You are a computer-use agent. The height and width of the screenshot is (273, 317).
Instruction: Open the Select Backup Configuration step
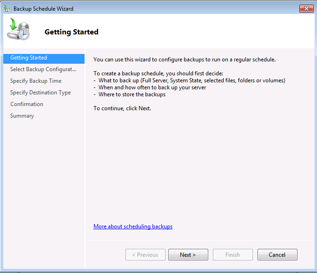pos(43,70)
